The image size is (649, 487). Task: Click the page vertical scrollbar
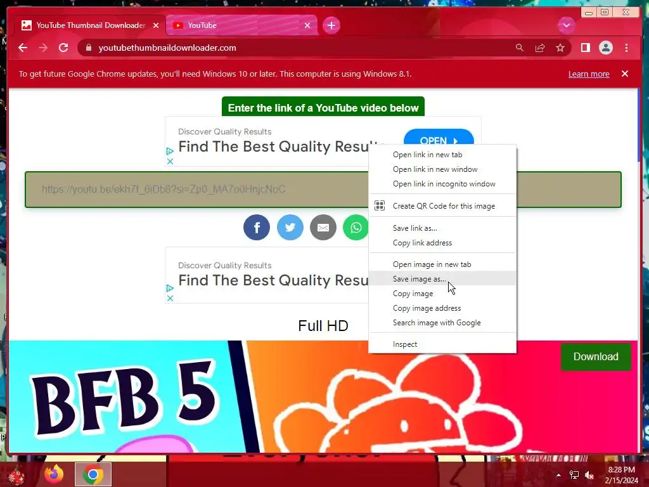639,124
